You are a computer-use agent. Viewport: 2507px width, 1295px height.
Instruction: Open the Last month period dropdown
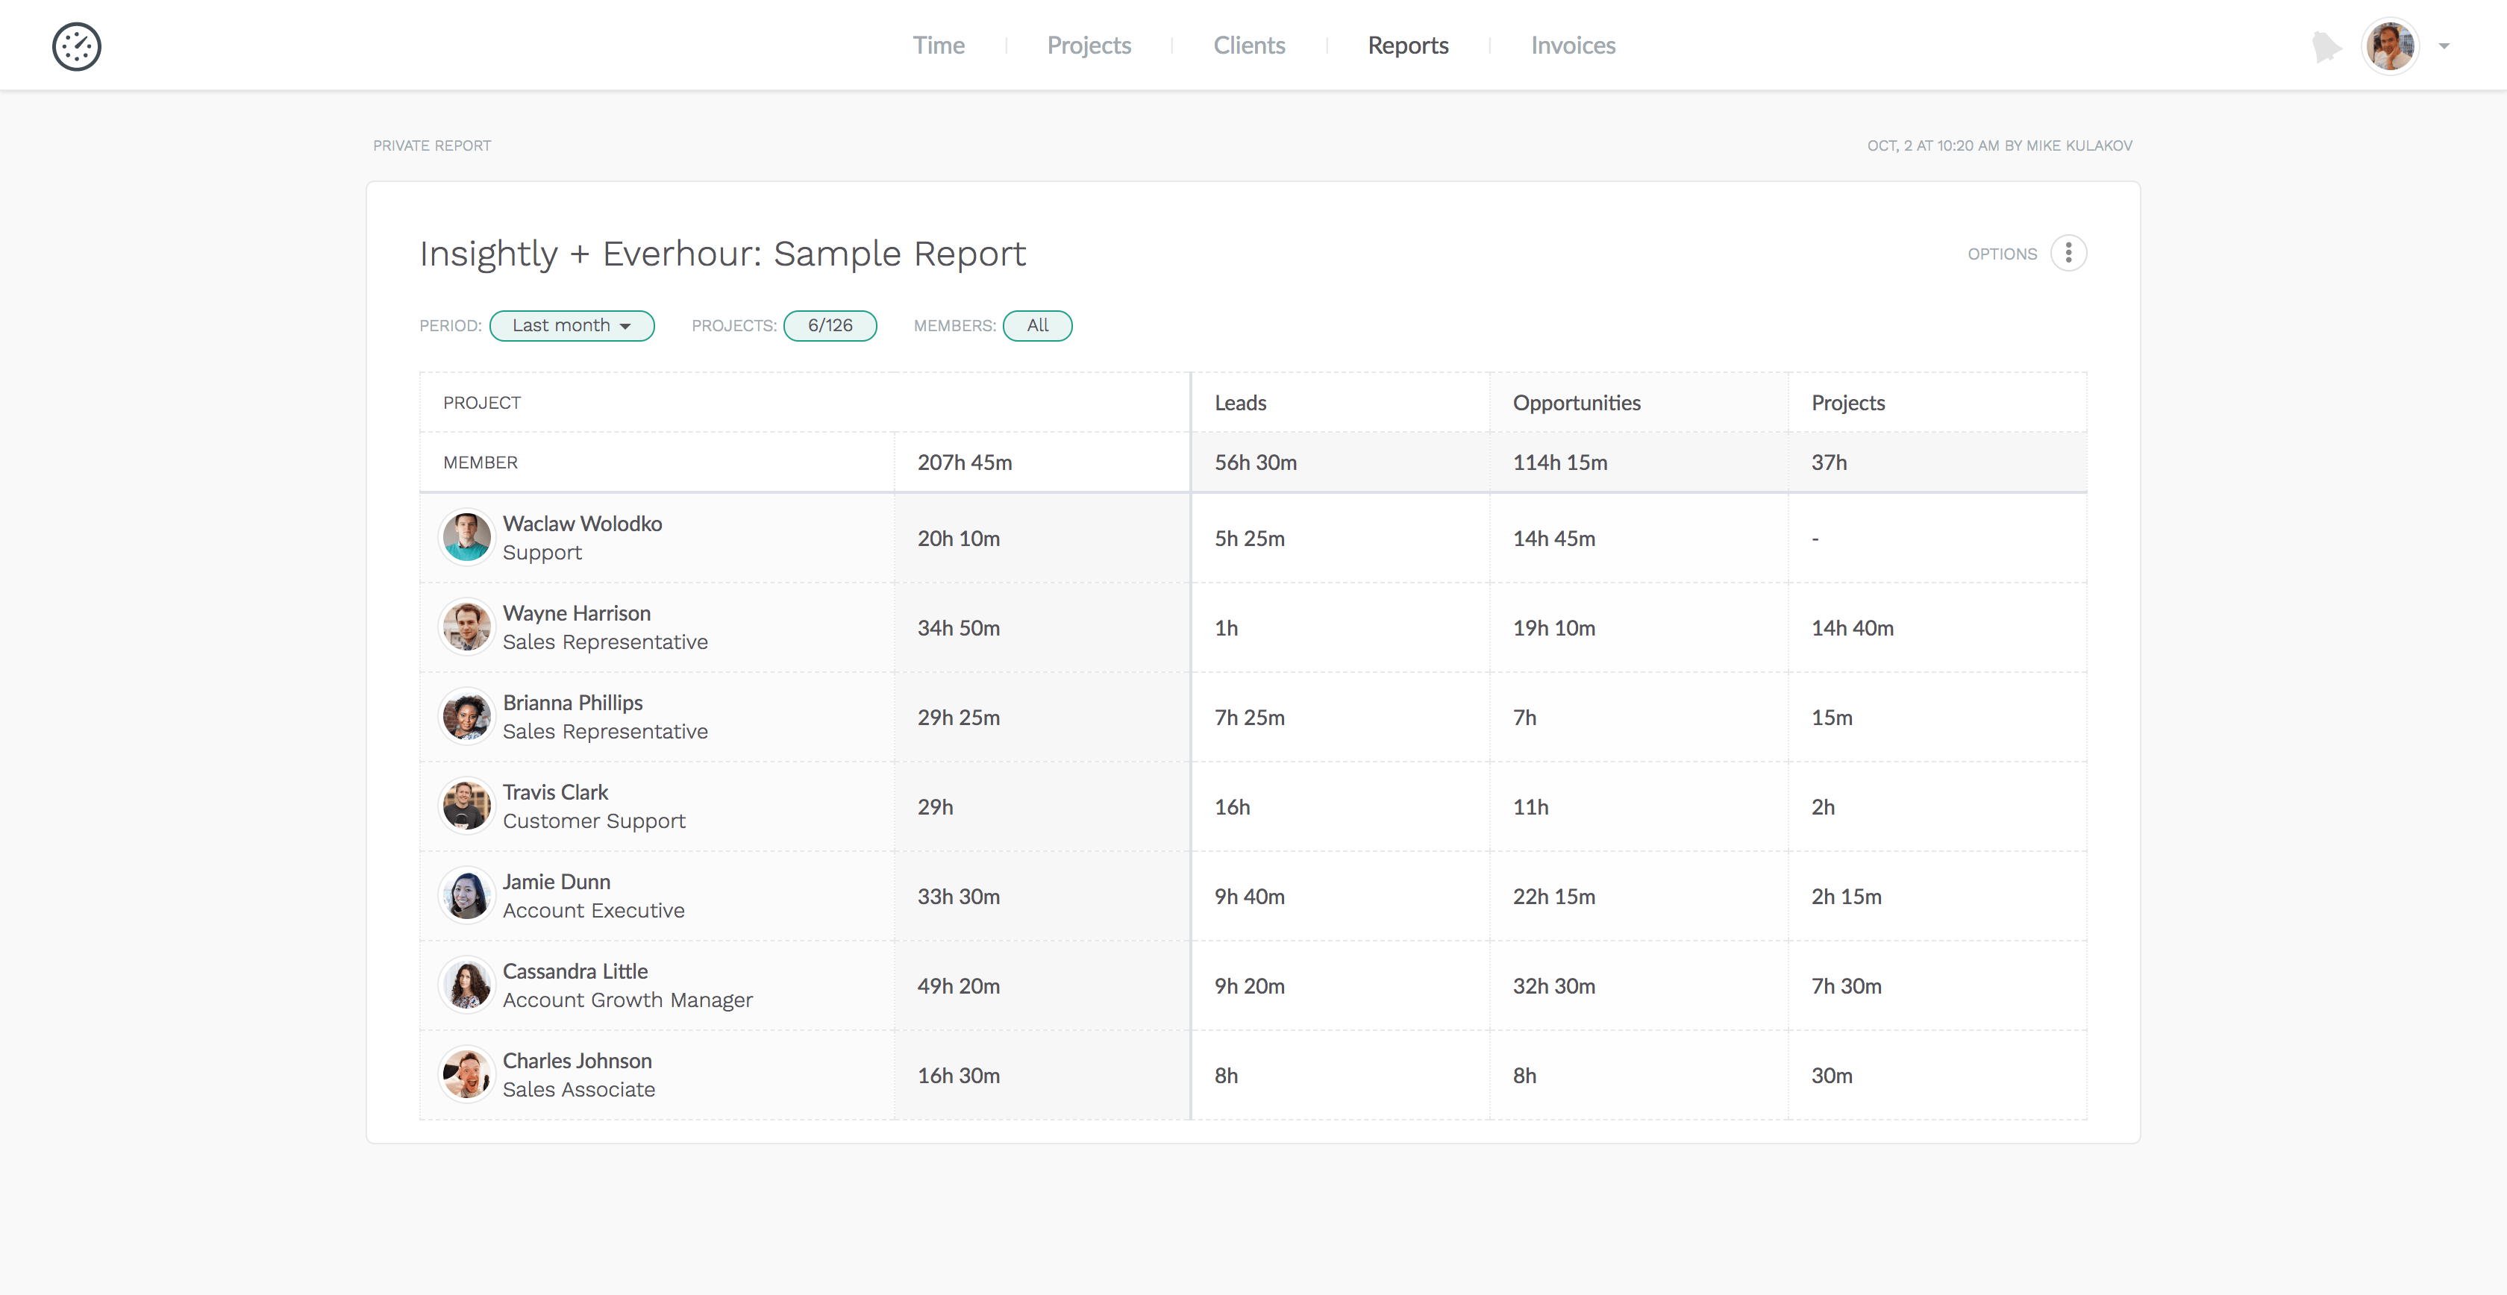[572, 326]
